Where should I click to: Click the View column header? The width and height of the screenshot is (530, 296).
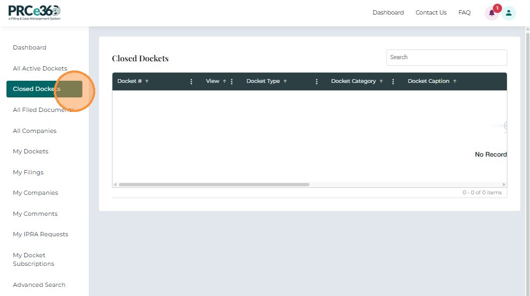[x=213, y=81]
